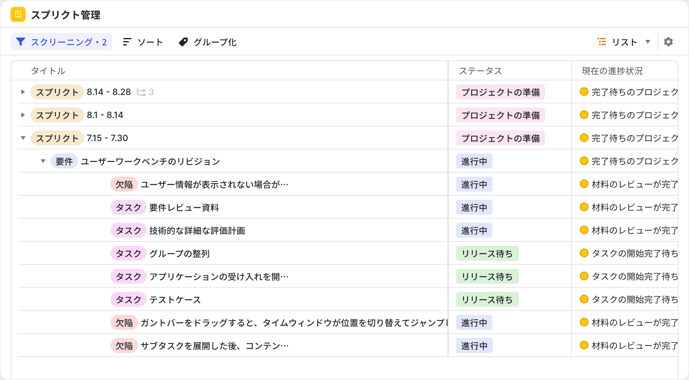689x380 pixels.
Task: Expand the スプリクト 8.1 - 8.14 row
Action: tap(22, 115)
